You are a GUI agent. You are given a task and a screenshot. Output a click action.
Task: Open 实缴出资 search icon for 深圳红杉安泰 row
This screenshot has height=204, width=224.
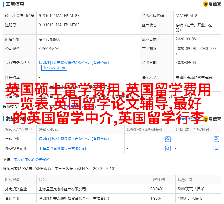coord(216,139)
